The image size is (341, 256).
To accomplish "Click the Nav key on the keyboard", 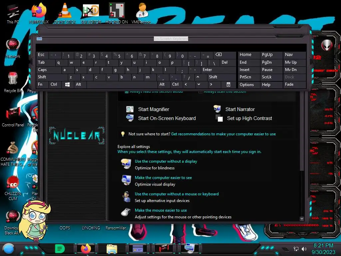I will pyautogui.click(x=294, y=55).
